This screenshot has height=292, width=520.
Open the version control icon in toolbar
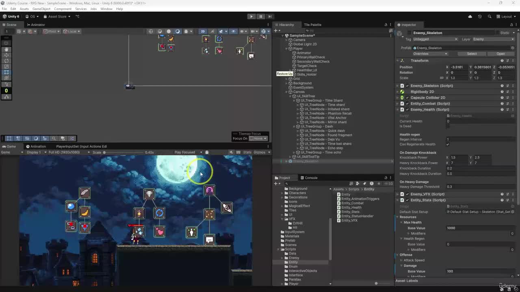coord(78,17)
